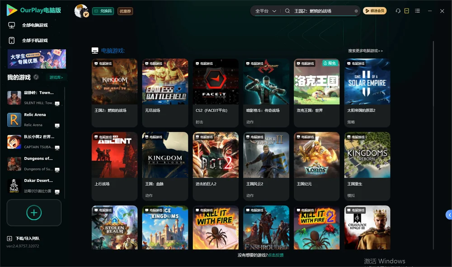This screenshot has height=267, width=452.
Task: Click the 下载/导入列队 download icon
Action: pos(9,239)
